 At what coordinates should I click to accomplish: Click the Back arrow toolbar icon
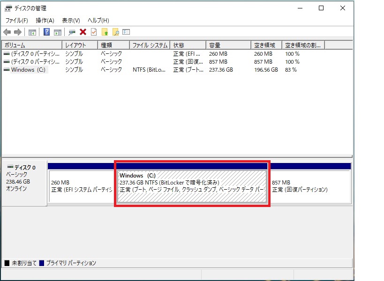coord(7,32)
